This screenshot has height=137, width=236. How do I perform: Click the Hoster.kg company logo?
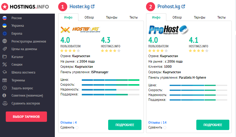click(x=80, y=30)
